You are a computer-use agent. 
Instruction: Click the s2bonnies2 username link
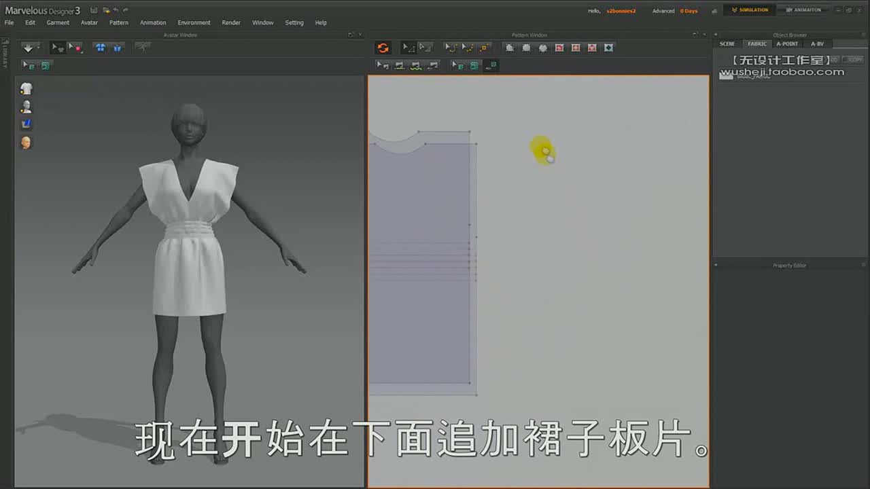621,11
